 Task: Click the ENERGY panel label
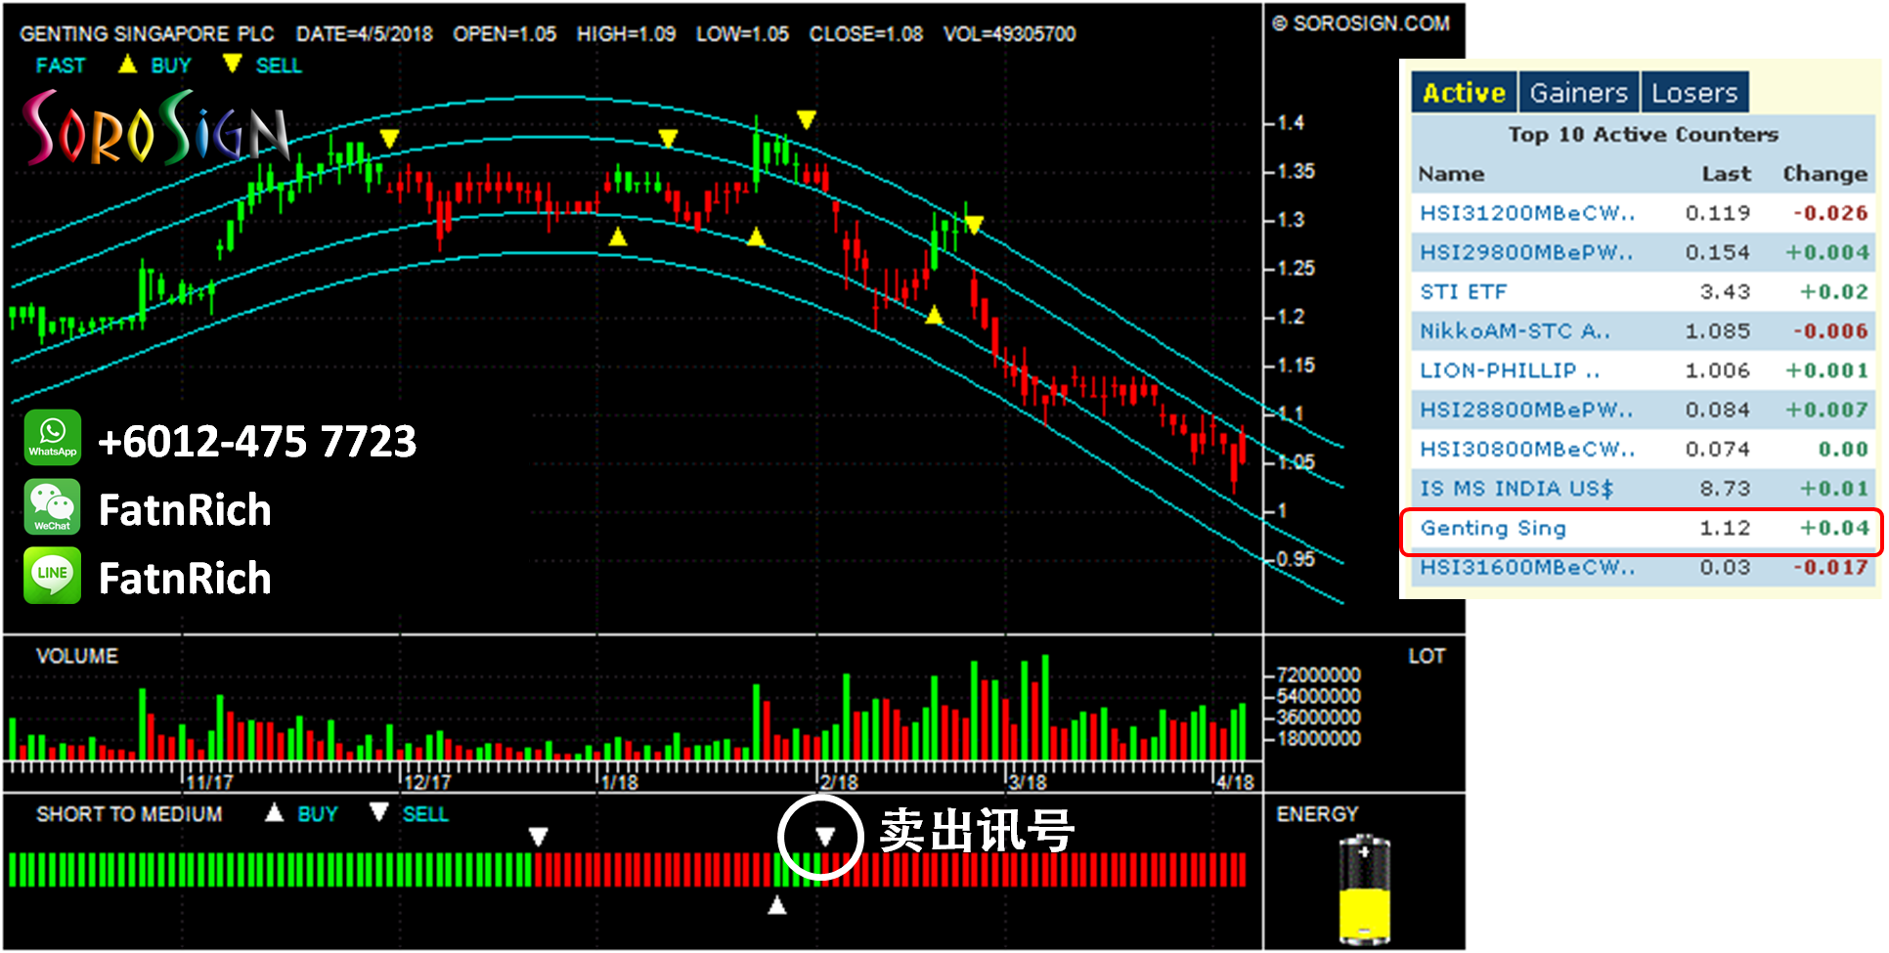click(1317, 814)
